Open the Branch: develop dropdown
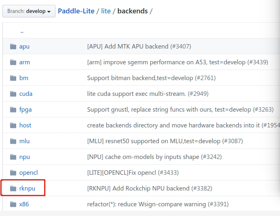Image resolution: width=280 pixels, height=216 pixels. point(29,11)
